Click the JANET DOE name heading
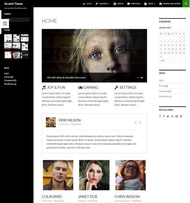The height and width of the screenshot is (203, 190). [88, 197]
